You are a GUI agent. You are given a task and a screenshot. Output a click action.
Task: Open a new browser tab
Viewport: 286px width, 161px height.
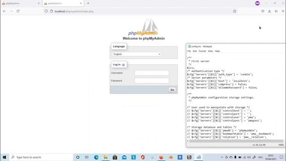coord(88,3)
